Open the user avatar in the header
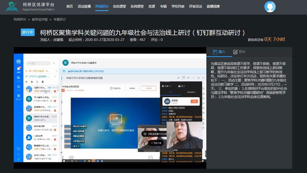Viewport: 307px width, 173px height. 270,7
